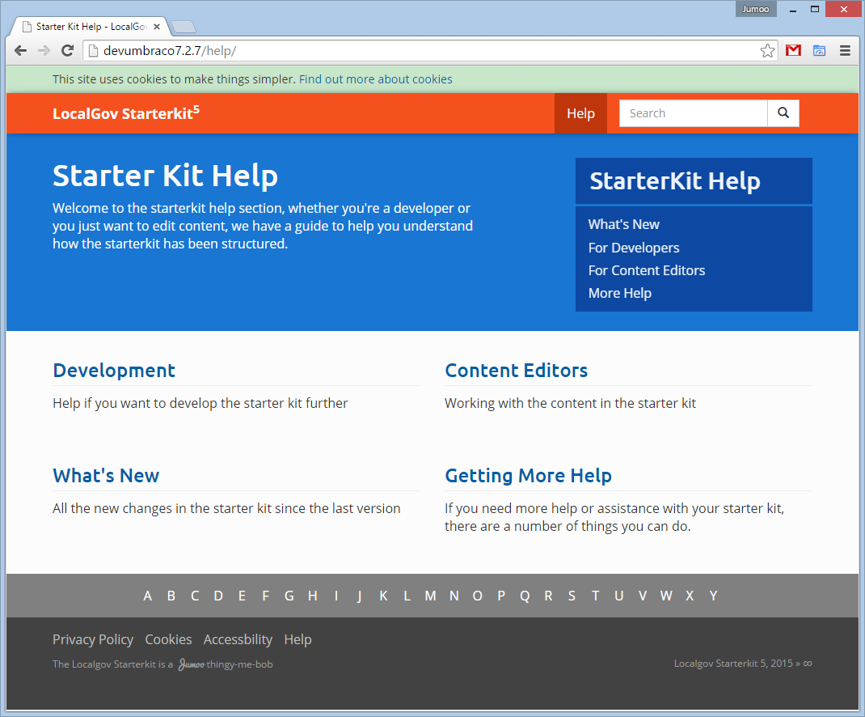
Task: Close the Starter Kit Help tab
Action: [x=157, y=27]
